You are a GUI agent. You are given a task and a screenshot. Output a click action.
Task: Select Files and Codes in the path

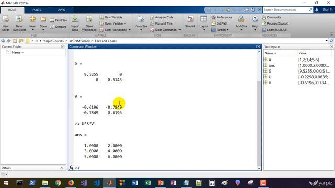(x=106, y=41)
